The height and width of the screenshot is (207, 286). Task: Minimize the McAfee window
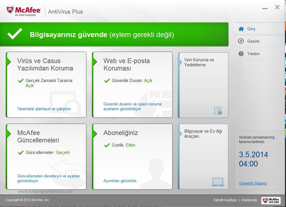265,8
